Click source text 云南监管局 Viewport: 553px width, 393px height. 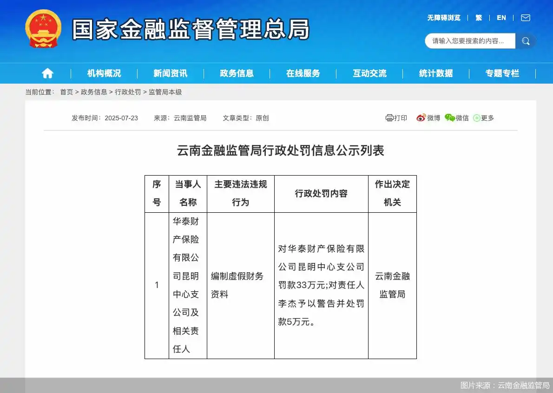(x=190, y=118)
